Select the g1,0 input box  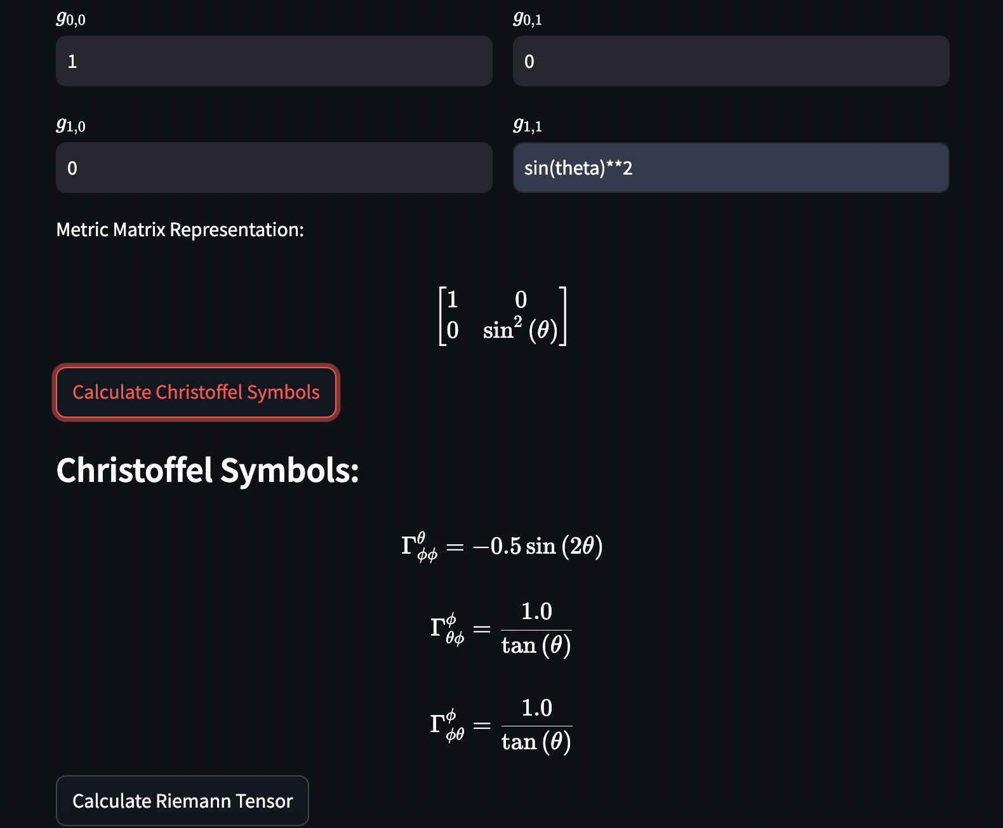click(x=274, y=168)
